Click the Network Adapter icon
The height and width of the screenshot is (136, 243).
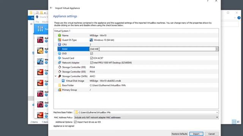[x=60, y=63]
